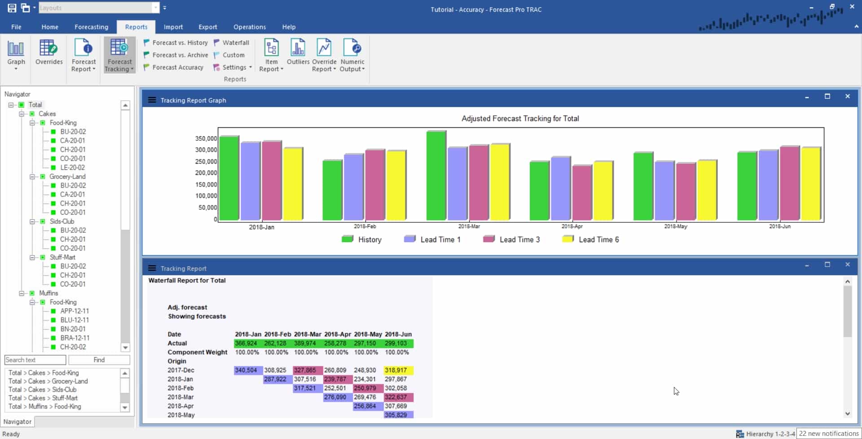This screenshot has height=439, width=862.
Task: Click inside the Search text field
Action: (x=35, y=360)
